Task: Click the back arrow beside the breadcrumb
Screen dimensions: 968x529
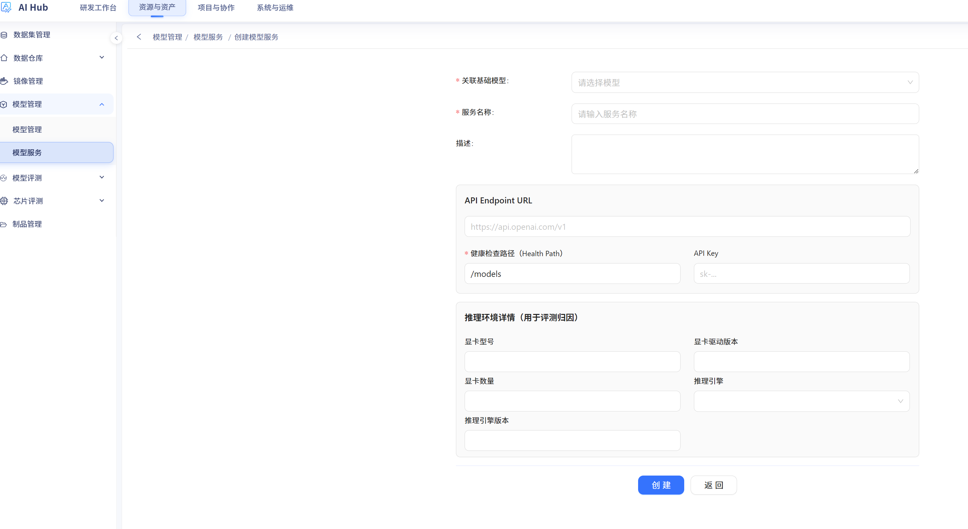Action: coord(139,37)
